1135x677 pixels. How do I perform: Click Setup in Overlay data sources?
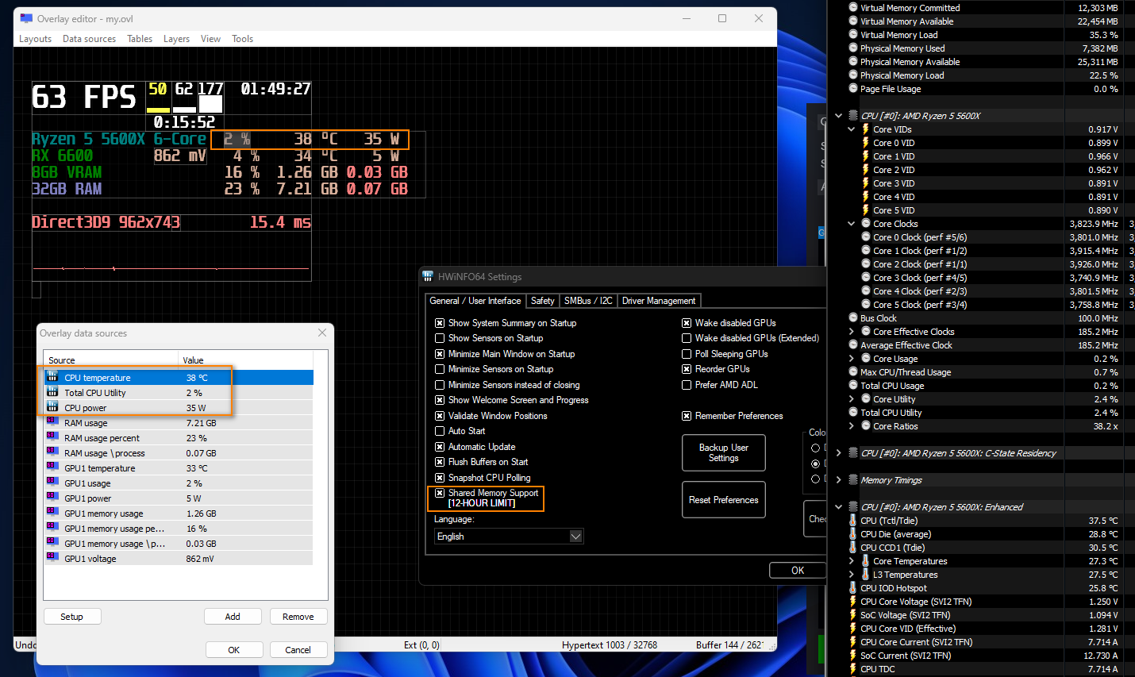pos(71,617)
